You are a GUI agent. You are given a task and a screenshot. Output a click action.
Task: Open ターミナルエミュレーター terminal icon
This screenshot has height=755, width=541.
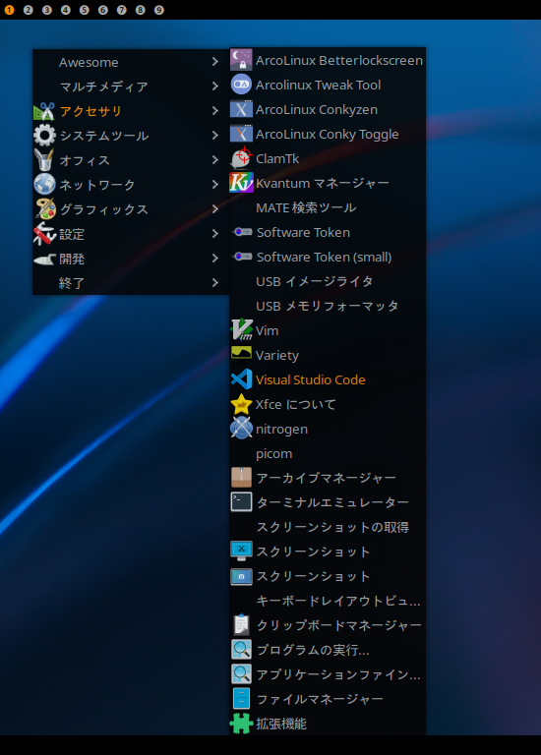click(x=241, y=502)
